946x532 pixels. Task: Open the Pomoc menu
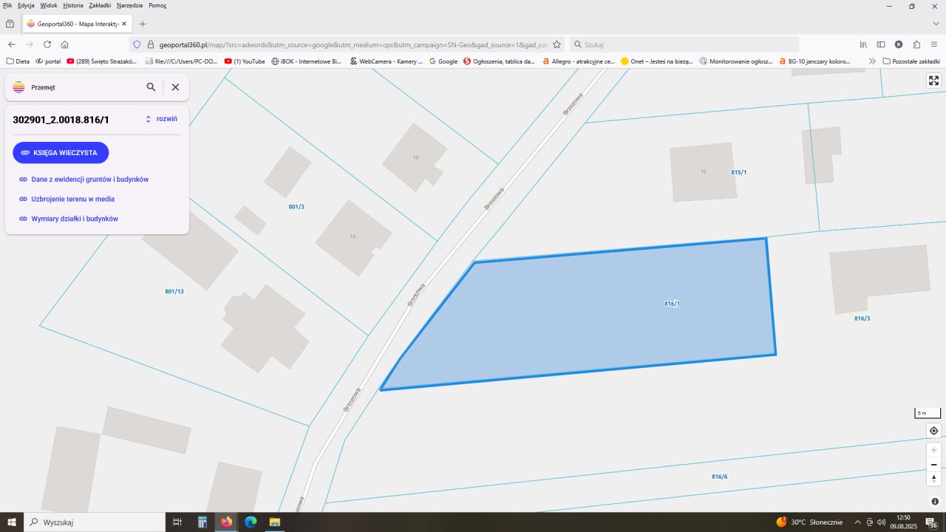(157, 5)
